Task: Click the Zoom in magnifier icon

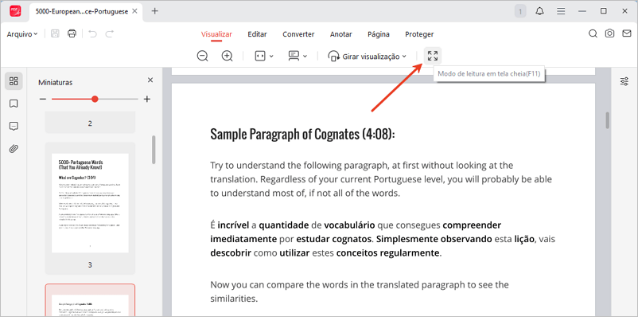Action: (227, 57)
